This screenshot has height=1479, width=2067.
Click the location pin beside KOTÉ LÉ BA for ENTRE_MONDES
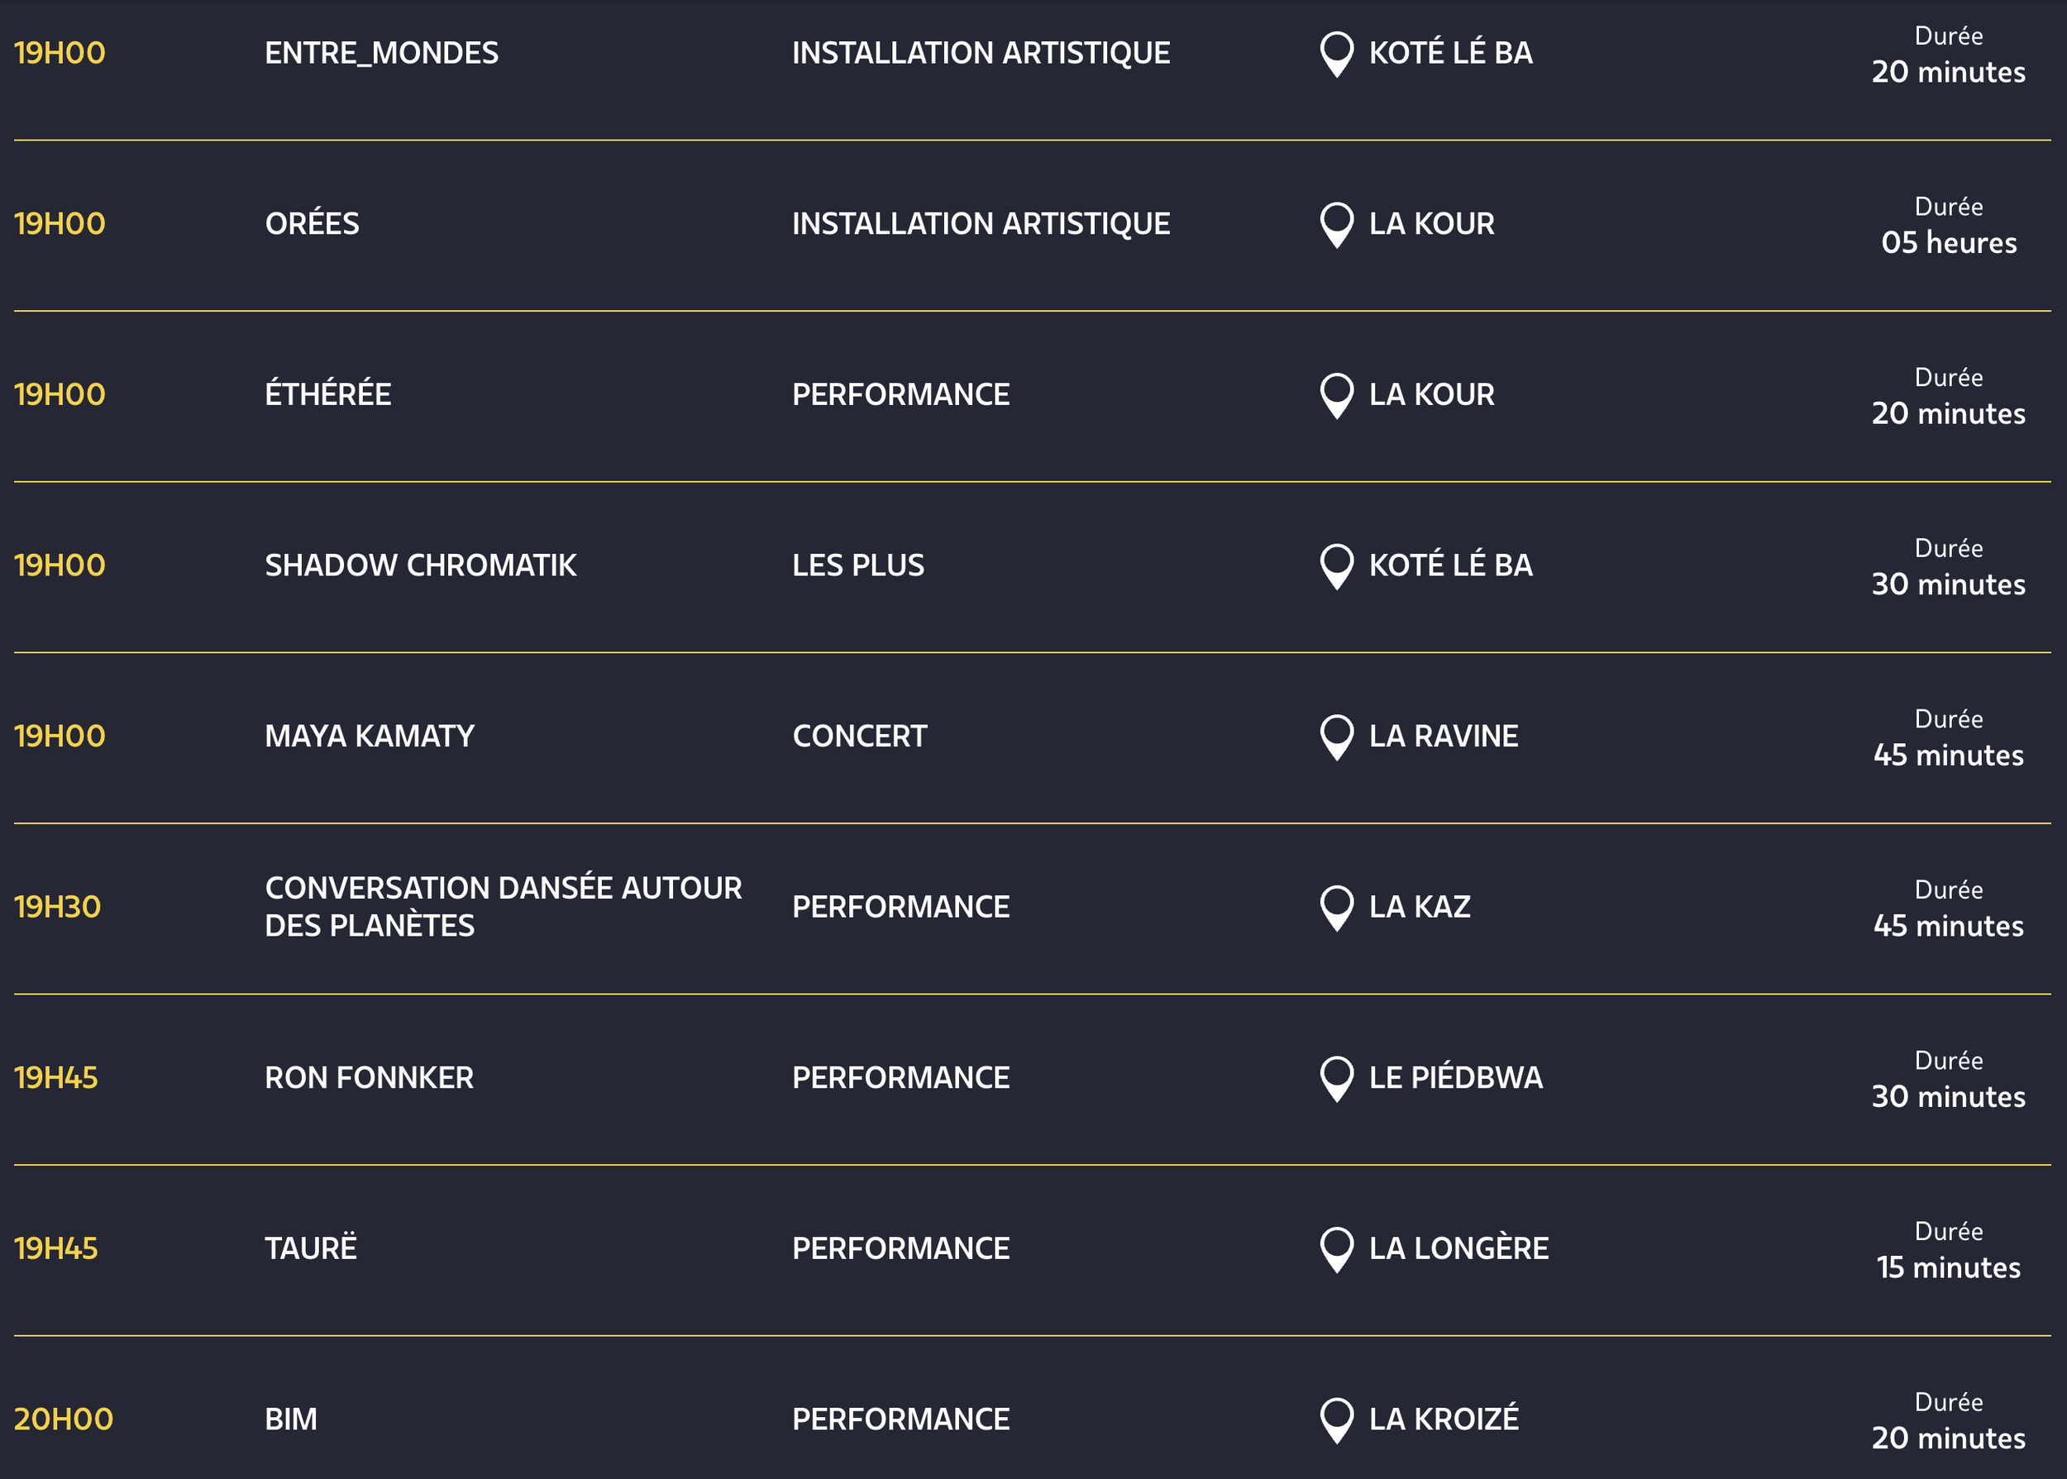coord(1336,54)
